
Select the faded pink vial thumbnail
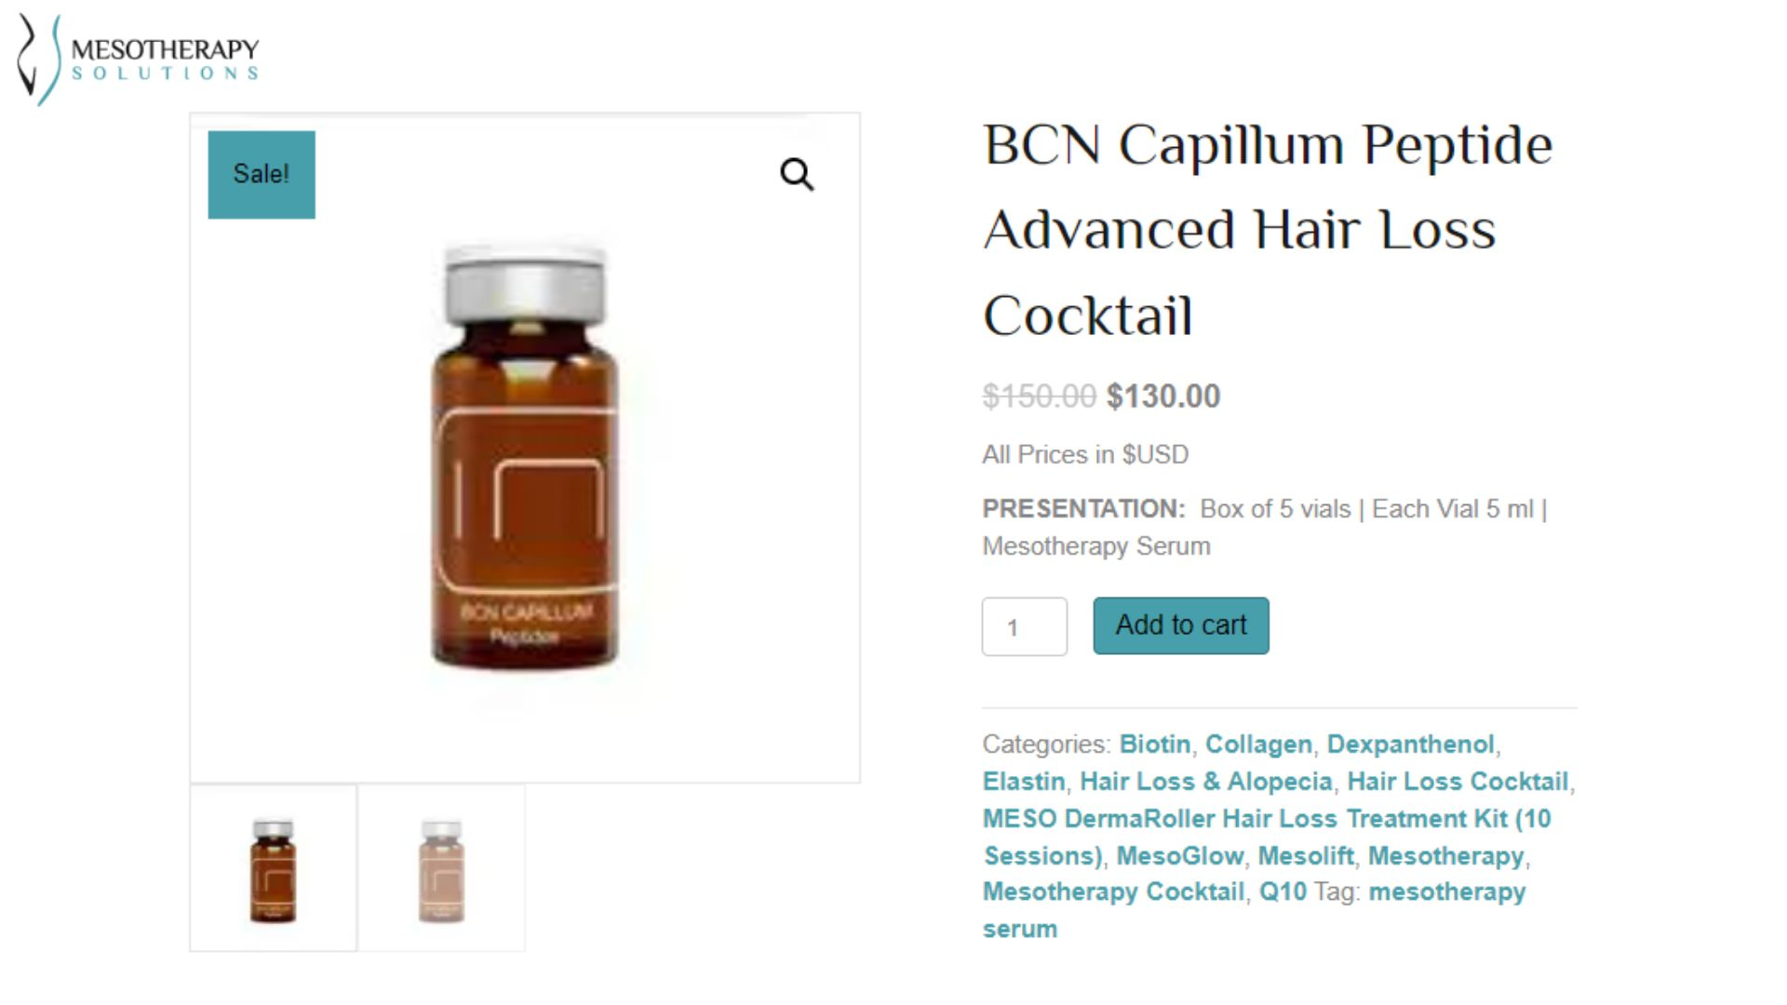pyautogui.click(x=442, y=868)
